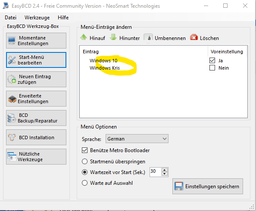Delete entry using Löschen

pos(204,38)
